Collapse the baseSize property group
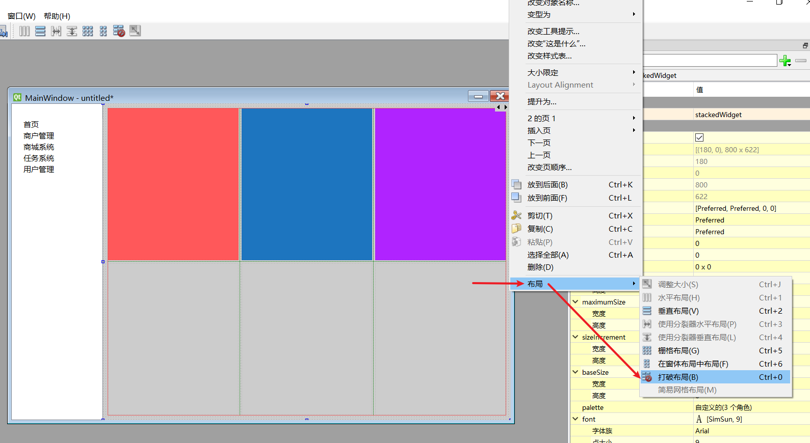810x443 pixels. pyautogui.click(x=576, y=372)
